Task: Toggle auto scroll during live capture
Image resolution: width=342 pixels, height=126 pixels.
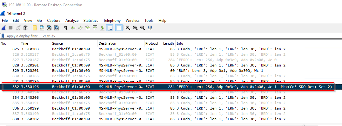Action: pos(110,28)
